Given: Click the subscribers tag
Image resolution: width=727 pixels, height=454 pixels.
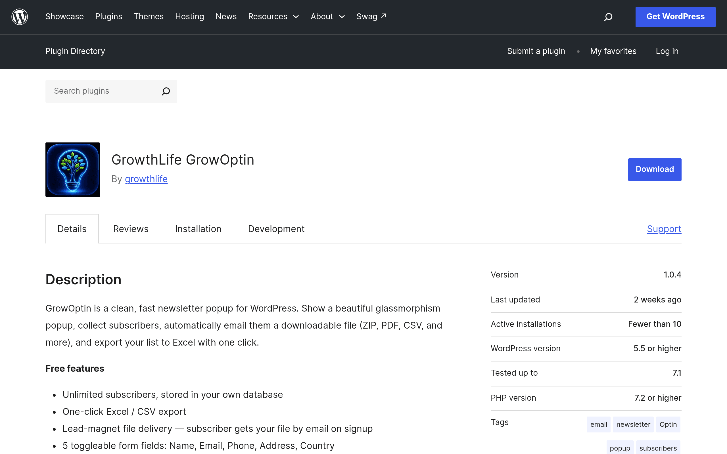Looking at the screenshot, I should coord(658,448).
